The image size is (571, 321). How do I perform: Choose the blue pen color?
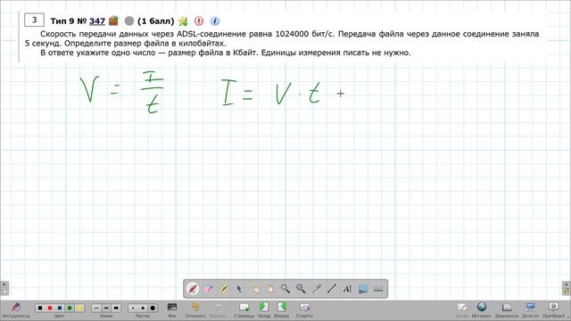60,308
